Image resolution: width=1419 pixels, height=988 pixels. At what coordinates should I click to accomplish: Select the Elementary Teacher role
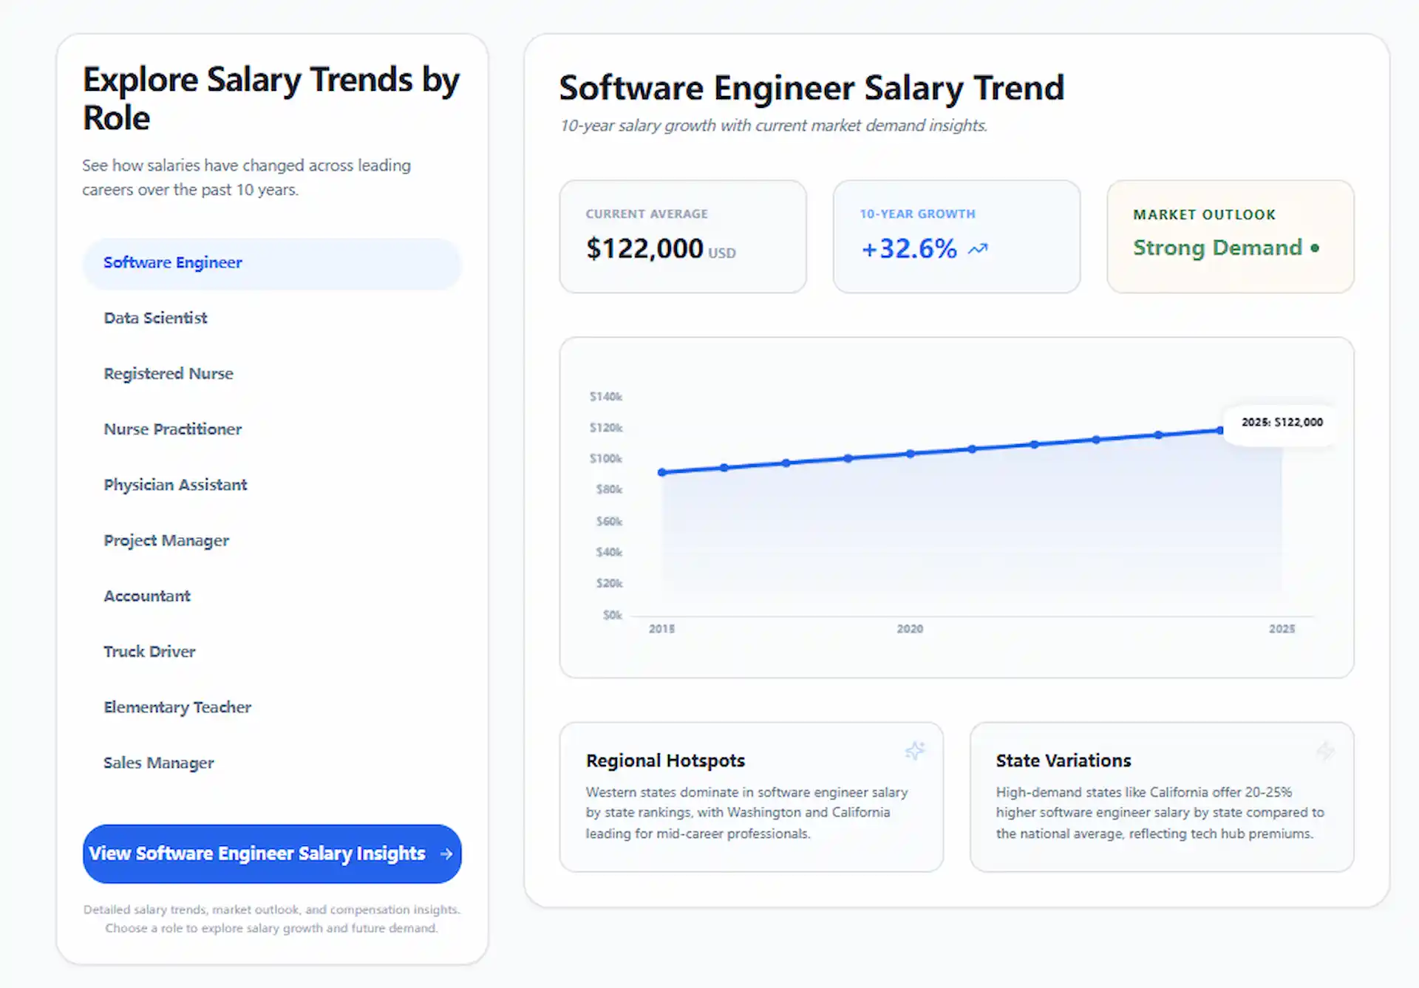272,708
